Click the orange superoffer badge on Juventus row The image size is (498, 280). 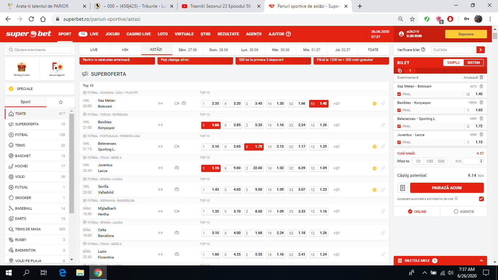[x=374, y=168]
